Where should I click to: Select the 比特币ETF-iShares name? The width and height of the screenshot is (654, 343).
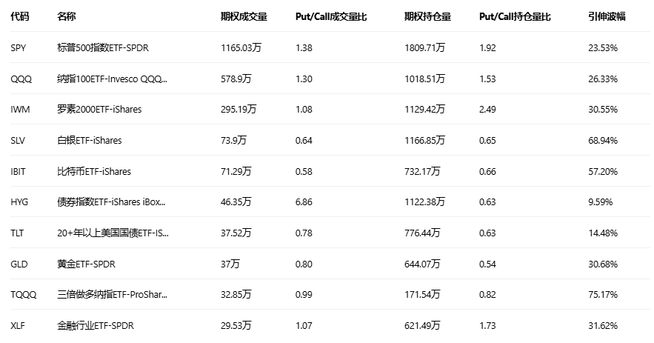point(94,171)
